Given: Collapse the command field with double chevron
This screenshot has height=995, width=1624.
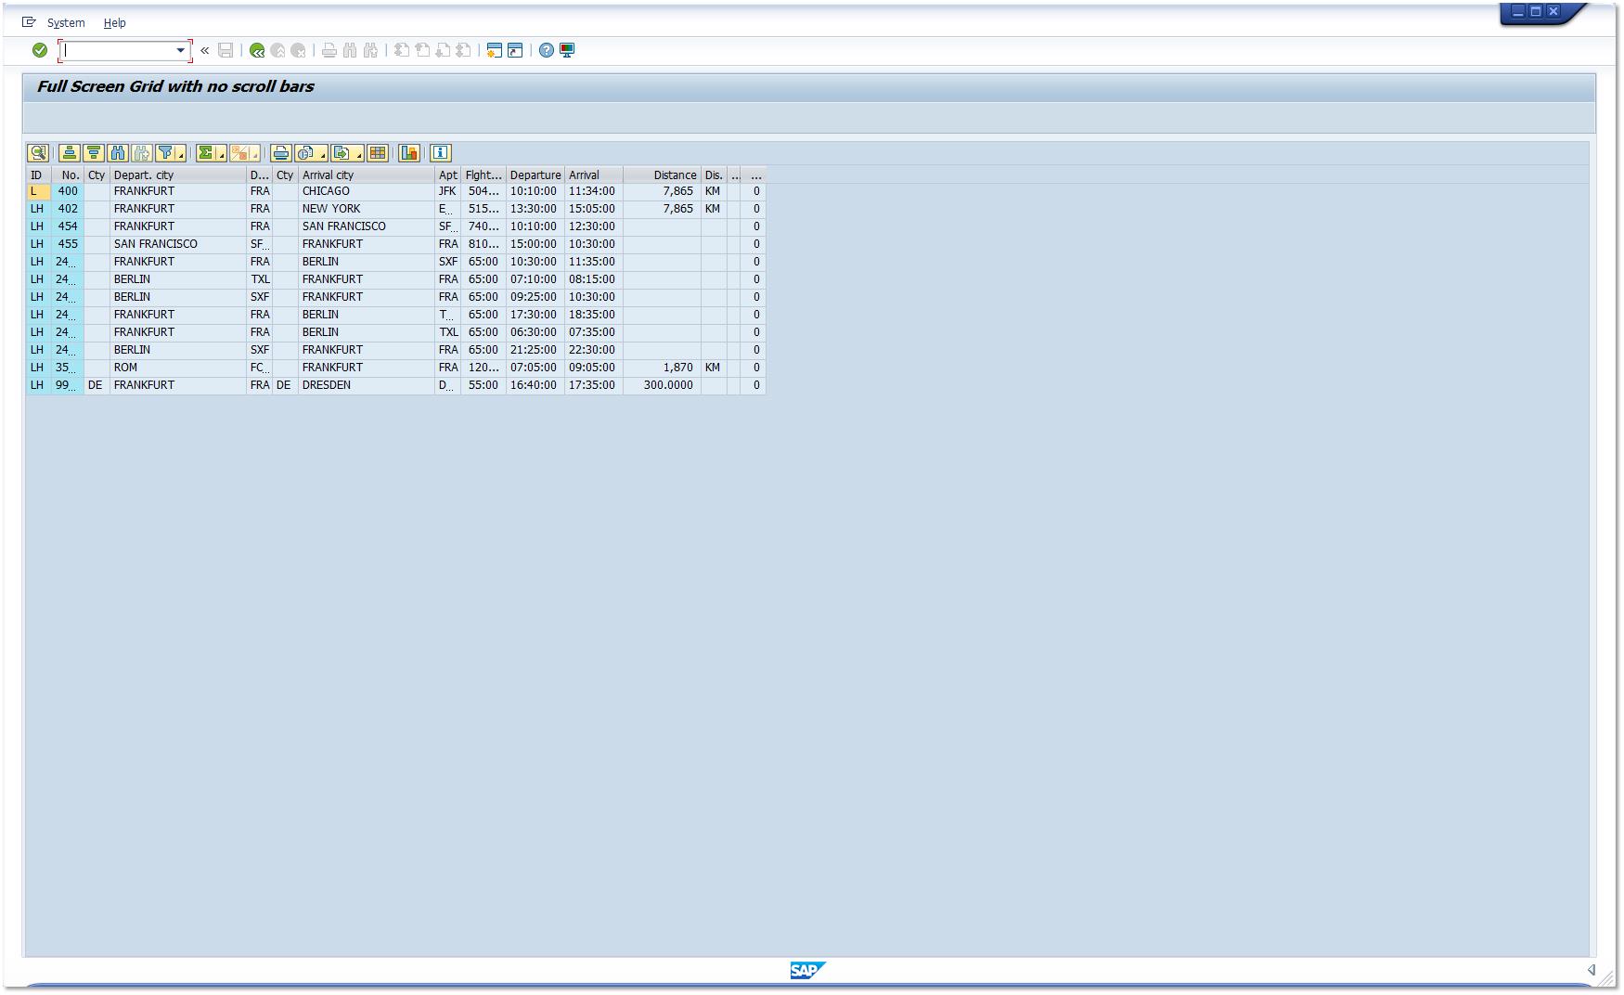Looking at the screenshot, I should tap(205, 50).
